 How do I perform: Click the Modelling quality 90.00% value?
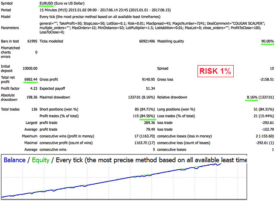point(265,41)
